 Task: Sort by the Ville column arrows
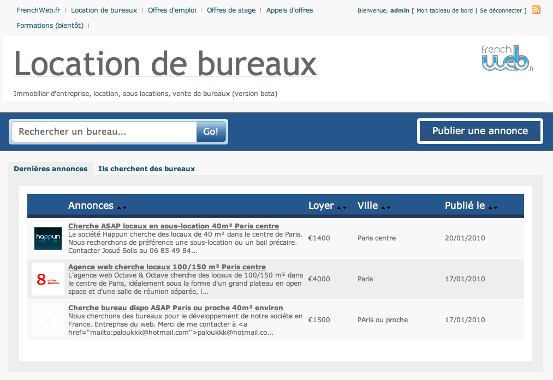[386, 207]
